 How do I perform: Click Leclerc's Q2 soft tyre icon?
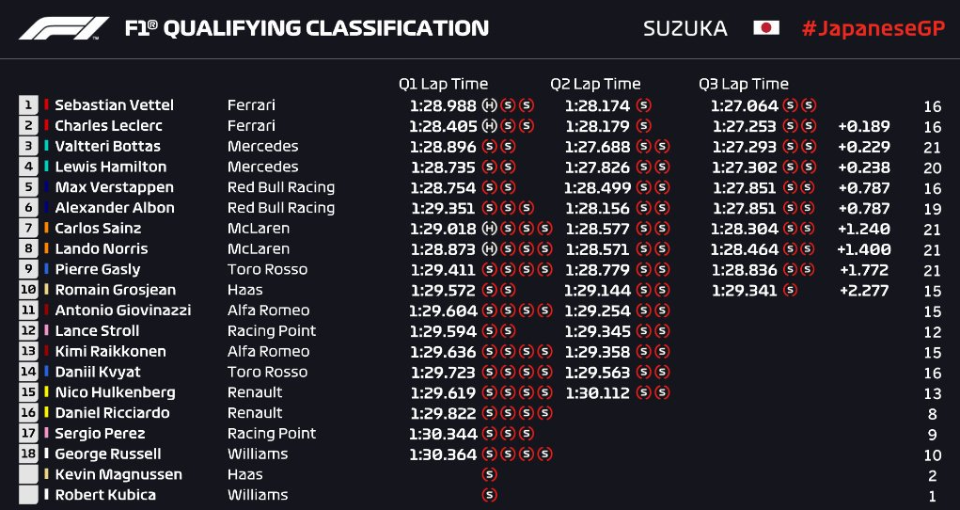click(x=644, y=126)
